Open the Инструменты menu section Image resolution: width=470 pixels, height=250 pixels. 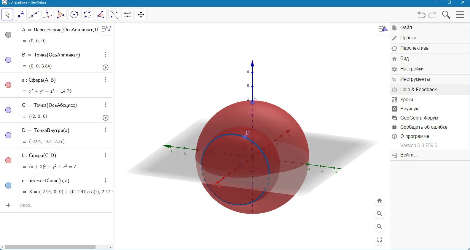click(x=430, y=79)
